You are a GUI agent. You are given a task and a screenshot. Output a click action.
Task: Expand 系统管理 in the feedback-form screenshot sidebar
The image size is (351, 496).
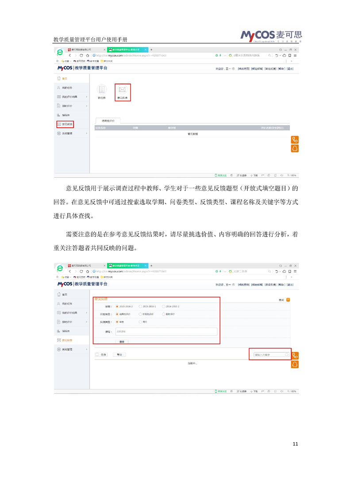(x=72, y=350)
